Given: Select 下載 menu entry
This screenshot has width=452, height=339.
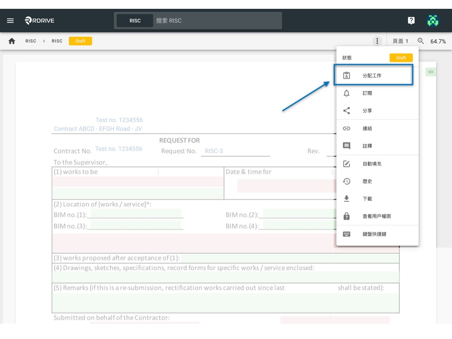Looking at the screenshot, I should coord(377,199).
